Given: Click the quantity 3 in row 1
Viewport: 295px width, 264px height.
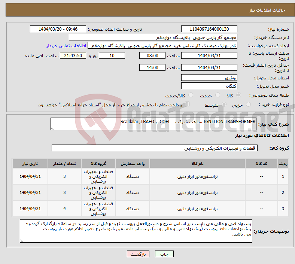Looking at the screenshot, I should click(64, 176).
